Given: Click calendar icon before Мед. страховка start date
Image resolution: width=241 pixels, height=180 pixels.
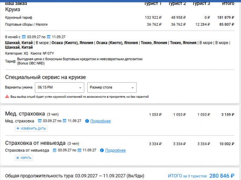Looking at the screenshot, I should pyautogui.click(x=40, y=121).
